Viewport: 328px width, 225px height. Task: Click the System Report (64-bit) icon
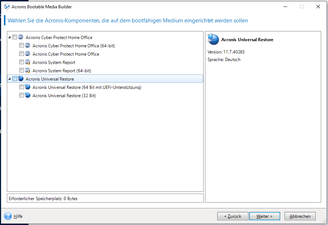click(x=27, y=71)
